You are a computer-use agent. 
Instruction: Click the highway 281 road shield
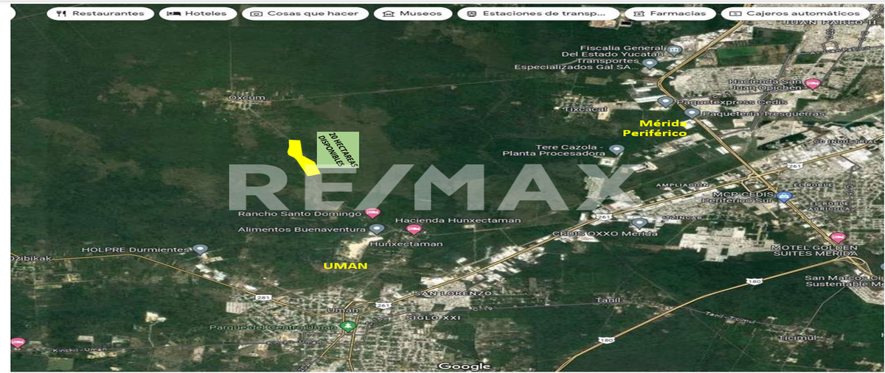pyautogui.click(x=262, y=297)
